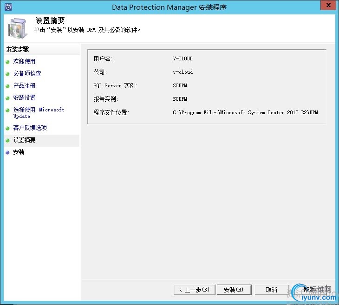Select the final 安装 step in sidebar
The height and width of the screenshot is (305, 339).
pyautogui.click(x=19, y=152)
